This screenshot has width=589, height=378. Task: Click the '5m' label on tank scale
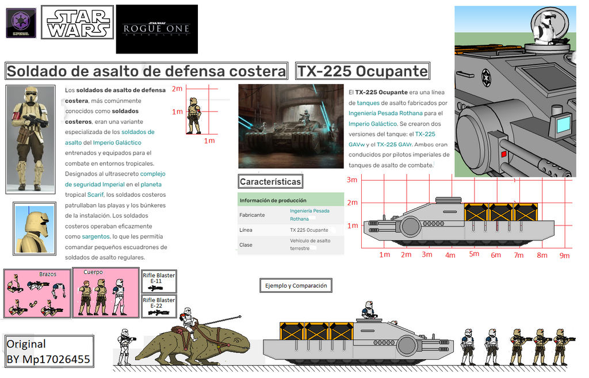click(474, 254)
